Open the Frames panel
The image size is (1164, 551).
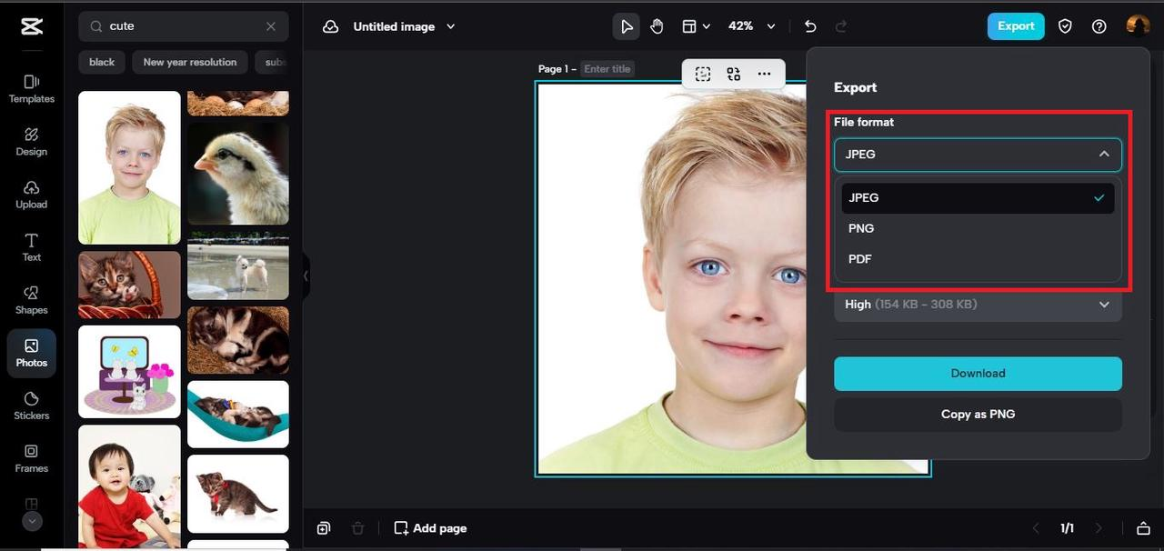tap(32, 457)
